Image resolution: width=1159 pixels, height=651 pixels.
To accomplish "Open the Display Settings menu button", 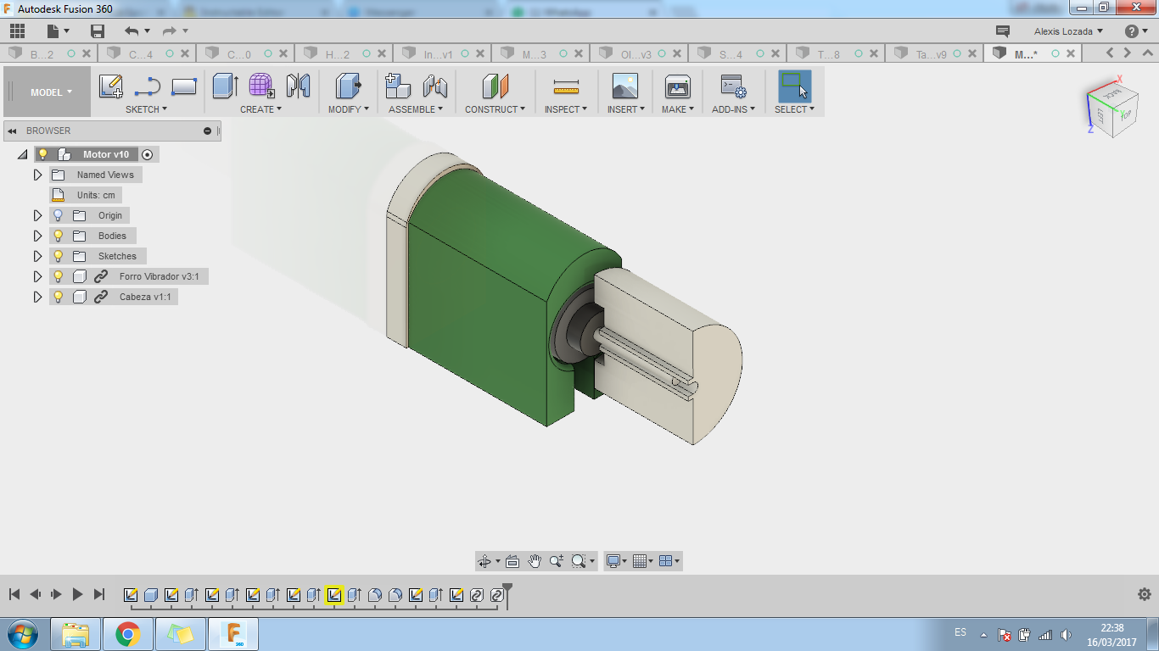I will tap(616, 561).
